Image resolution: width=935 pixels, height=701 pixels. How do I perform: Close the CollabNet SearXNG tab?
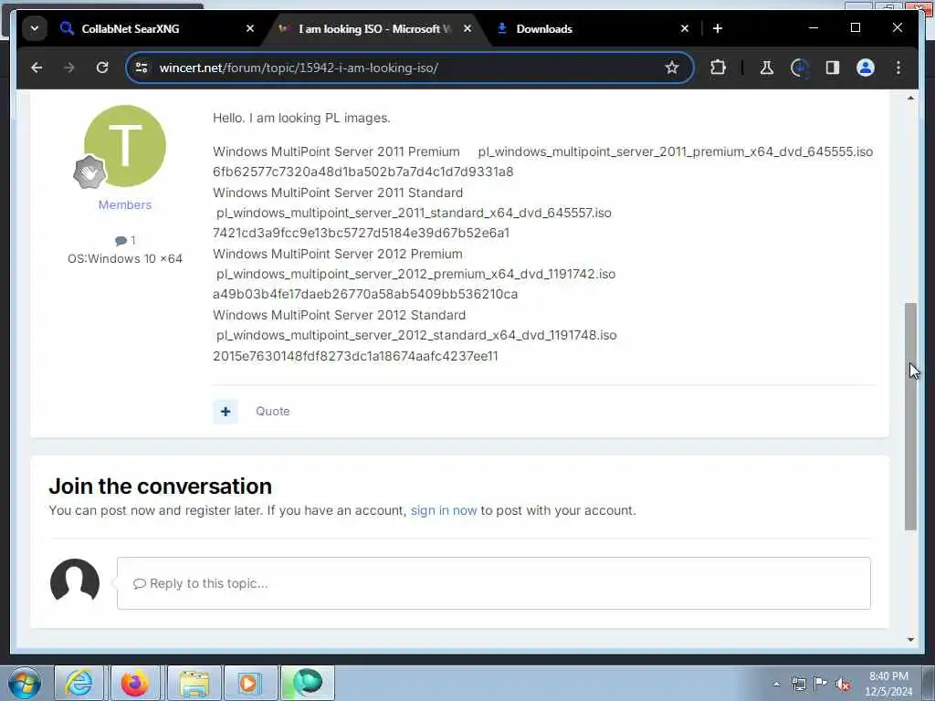click(x=250, y=28)
